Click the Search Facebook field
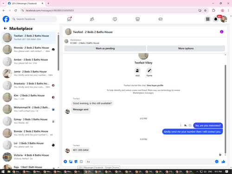 (x=34, y=19)
